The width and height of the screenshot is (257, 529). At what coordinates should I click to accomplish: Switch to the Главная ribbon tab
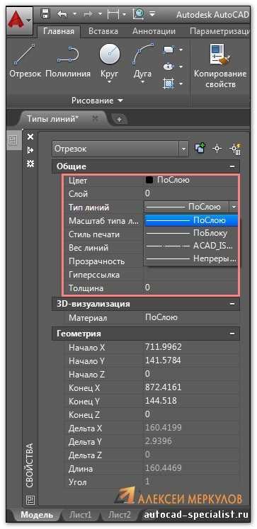[x=59, y=32]
